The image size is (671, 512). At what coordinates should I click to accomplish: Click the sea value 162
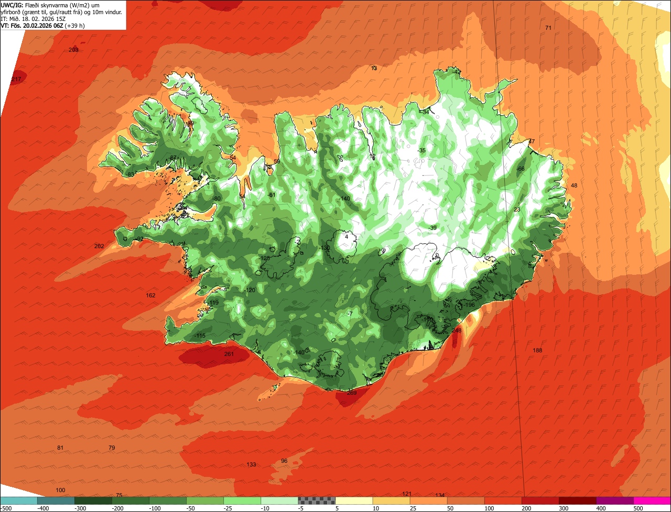pyautogui.click(x=150, y=296)
